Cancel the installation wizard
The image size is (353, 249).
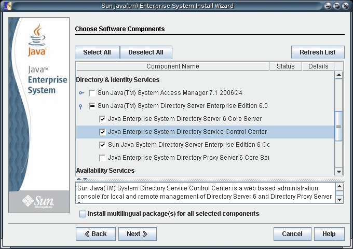click(292, 234)
